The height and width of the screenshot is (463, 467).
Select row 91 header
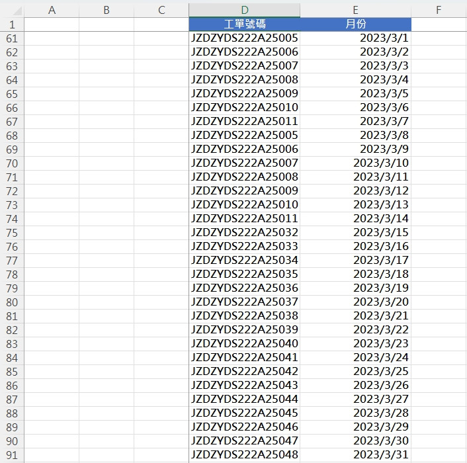(x=12, y=455)
